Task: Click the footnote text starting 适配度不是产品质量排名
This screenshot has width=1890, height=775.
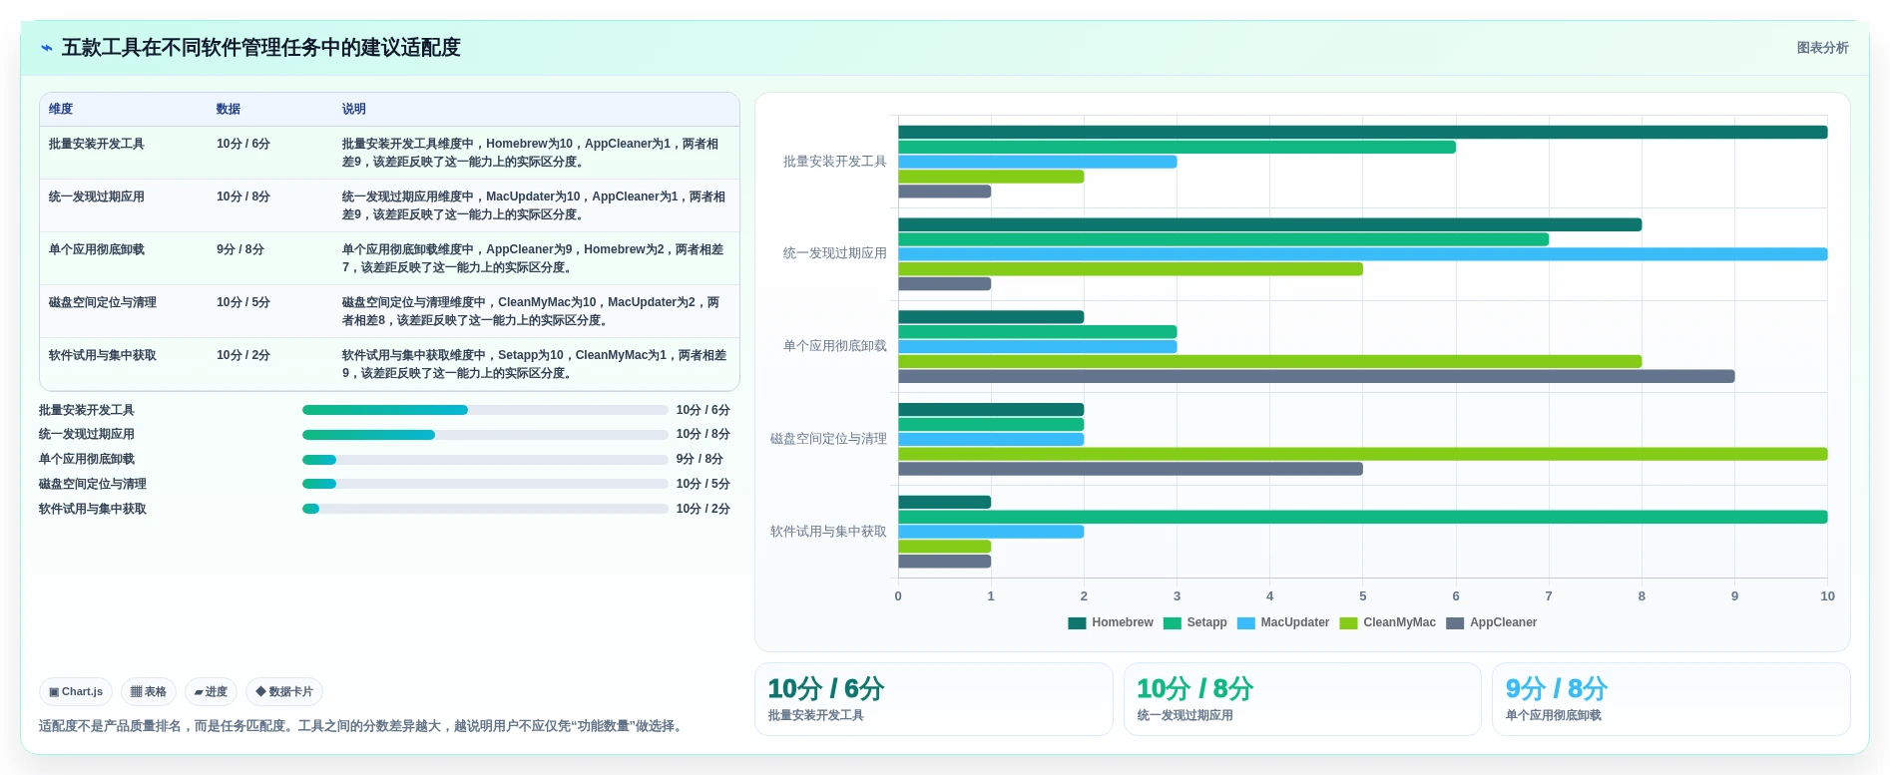Action: 363,726
